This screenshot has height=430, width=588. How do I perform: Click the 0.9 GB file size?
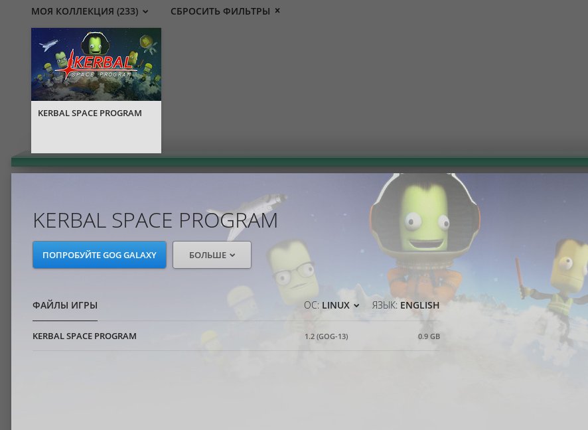coord(429,336)
